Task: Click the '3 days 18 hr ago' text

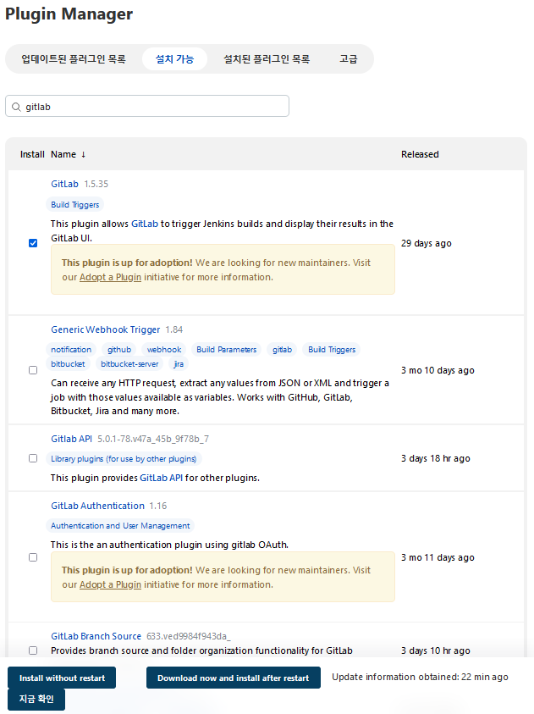Action: pyautogui.click(x=436, y=458)
